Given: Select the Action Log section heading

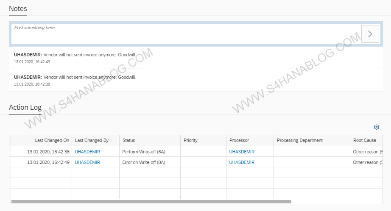Looking at the screenshot, I should [x=25, y=107].
